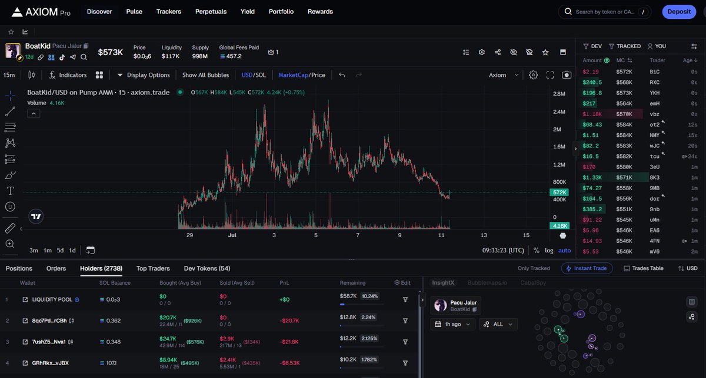
Task: Toggle percent scale on the chart
Action: 536,250
